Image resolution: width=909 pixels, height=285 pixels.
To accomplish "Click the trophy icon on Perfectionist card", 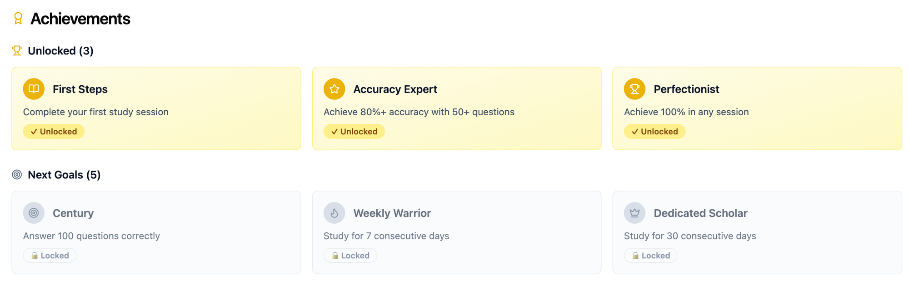I will click(x=634, y=89).
